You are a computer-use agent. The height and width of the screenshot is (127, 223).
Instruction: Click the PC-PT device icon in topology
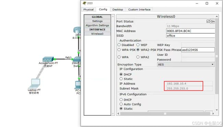pos(78,85)
